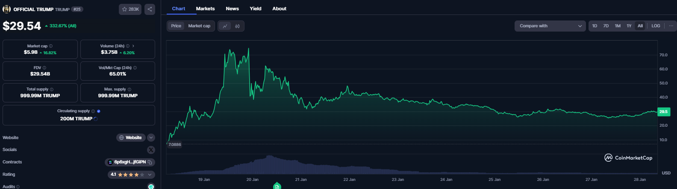Open the Yield tab
The image size is (677, 189).
(x=255, y=9)
